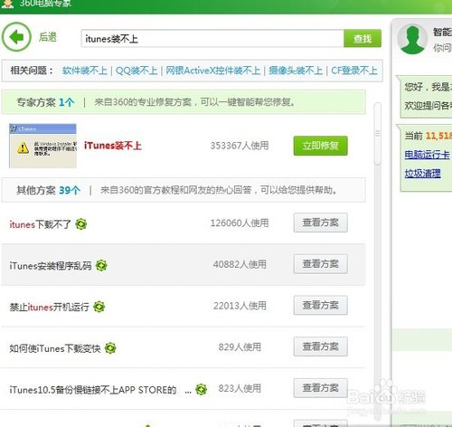Viewport: 452px width, 427px height.
Task: Click the green 查找 search button
Action: click(x=363, y=38)
